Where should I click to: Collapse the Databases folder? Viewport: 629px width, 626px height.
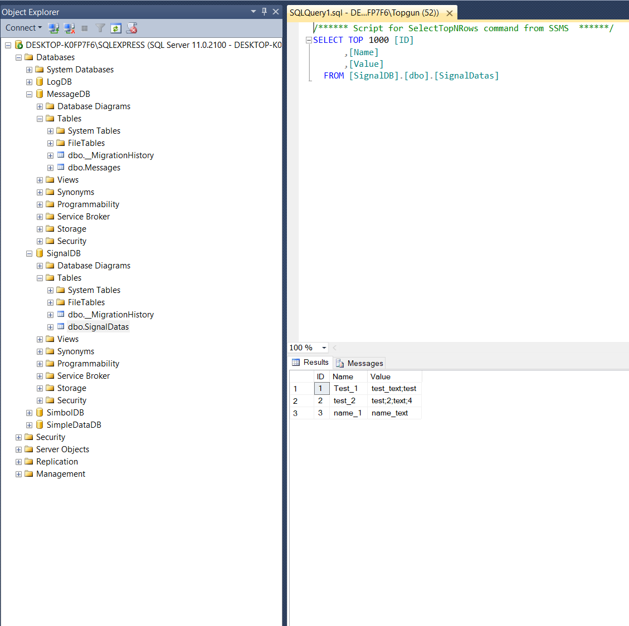[x=18, y=58]
